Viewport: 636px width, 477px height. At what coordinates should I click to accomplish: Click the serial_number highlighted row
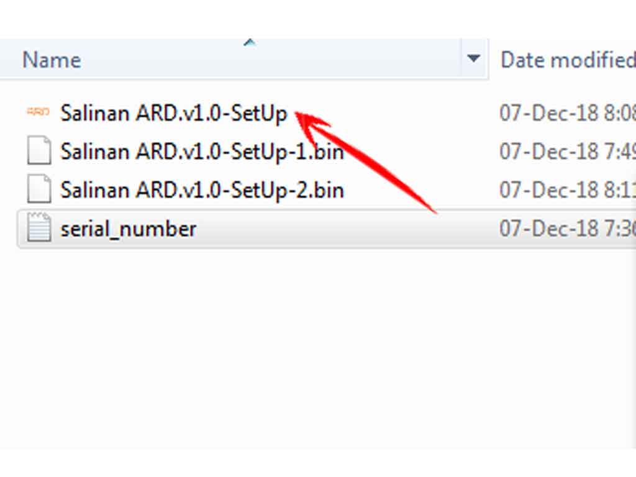click(x=248, y=228)
